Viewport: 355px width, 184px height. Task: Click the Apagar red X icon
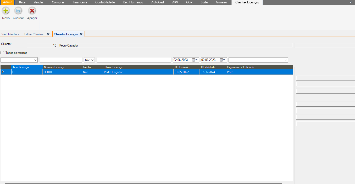[32, 11]
